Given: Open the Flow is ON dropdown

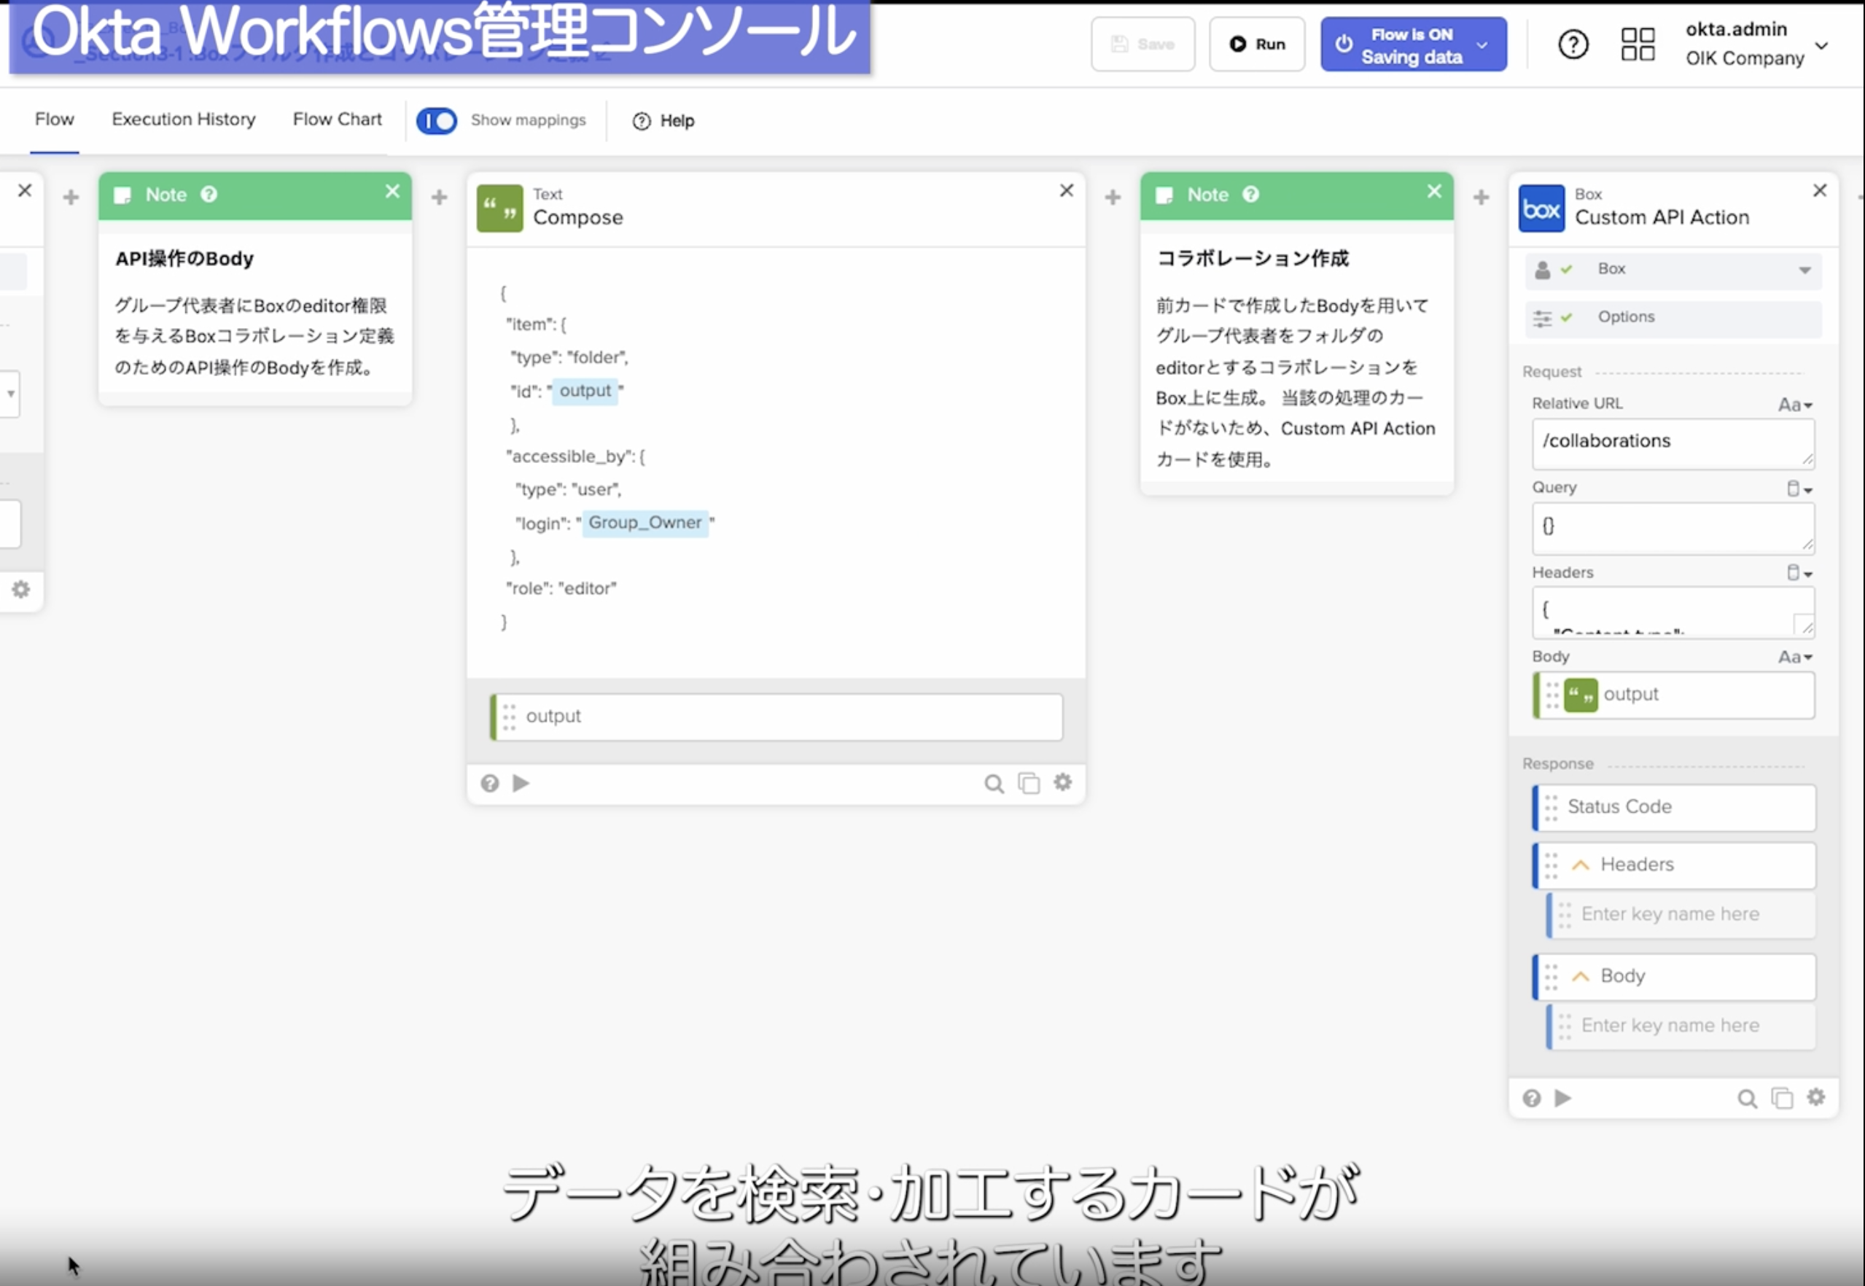Looking at the screenshot, I should [1482, 45].
